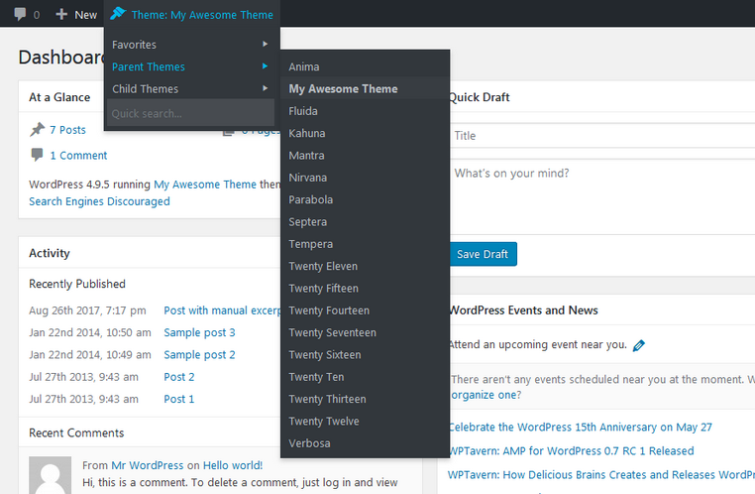Select the Nirvana theme

[365, 178]
